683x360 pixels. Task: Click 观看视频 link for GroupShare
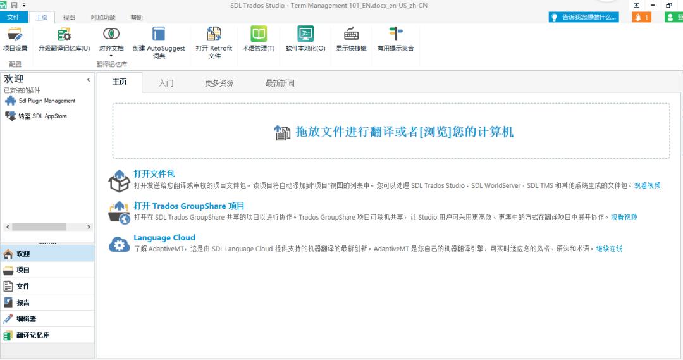624,216
